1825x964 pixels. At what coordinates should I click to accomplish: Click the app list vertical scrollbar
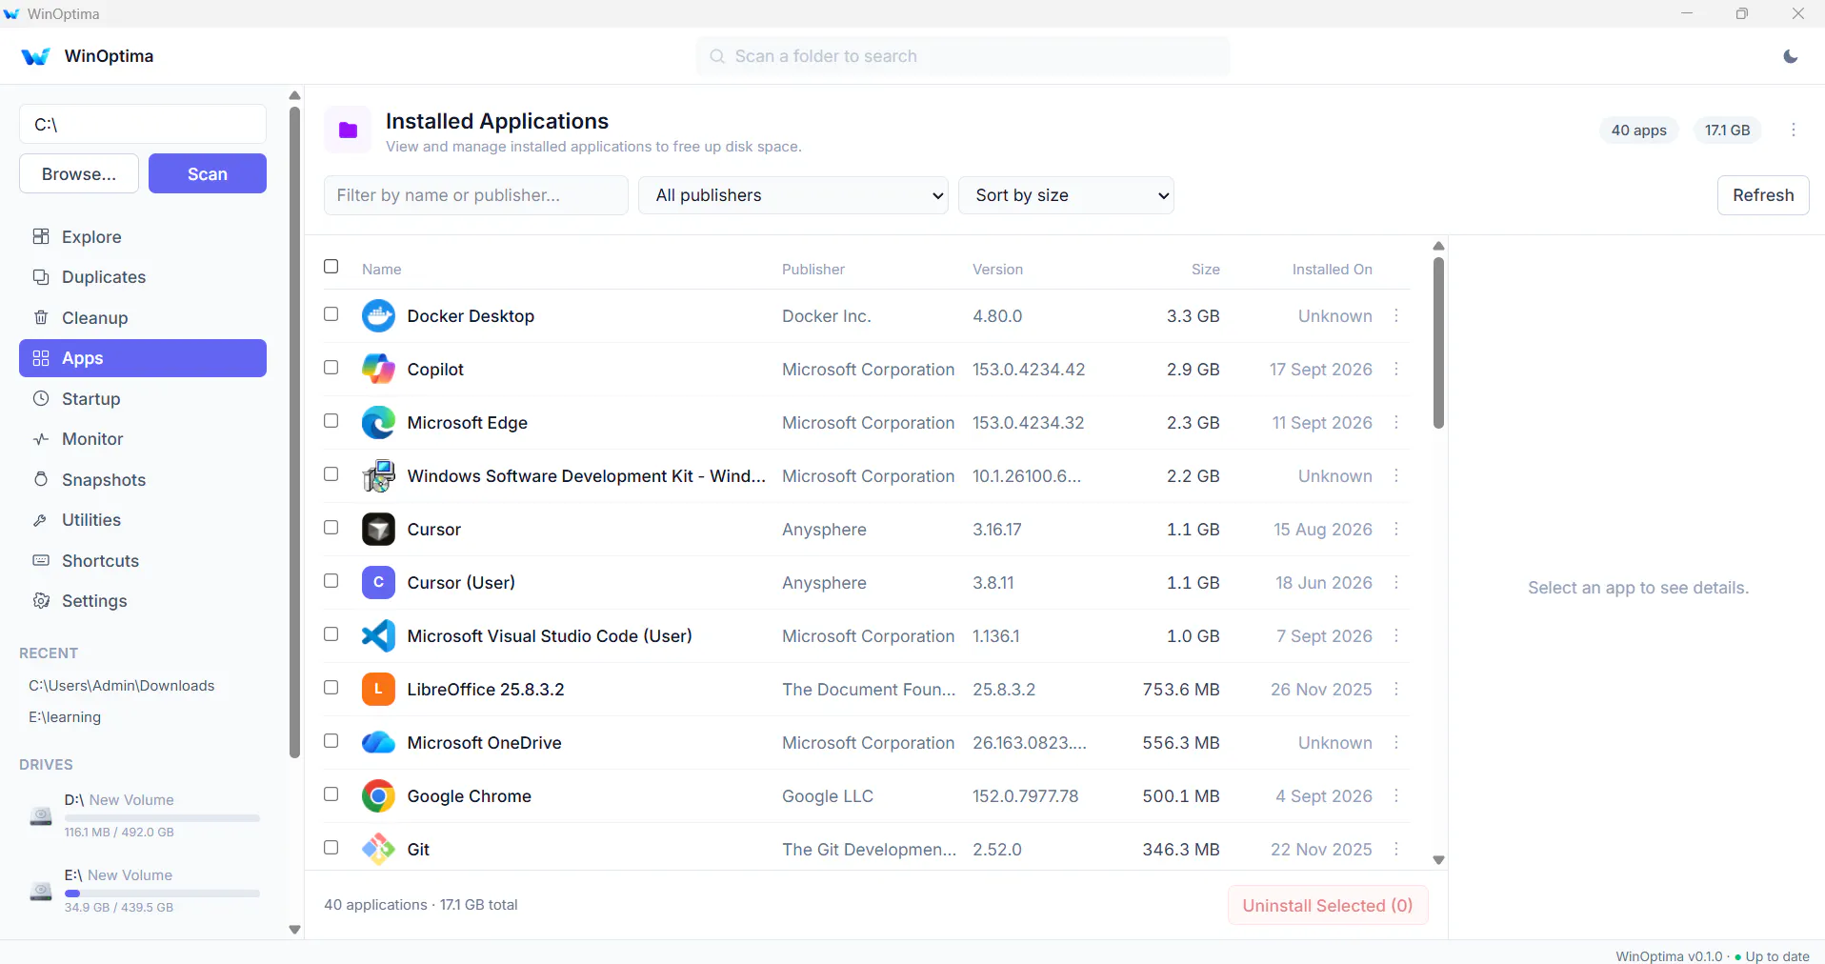coord(1438,343)
